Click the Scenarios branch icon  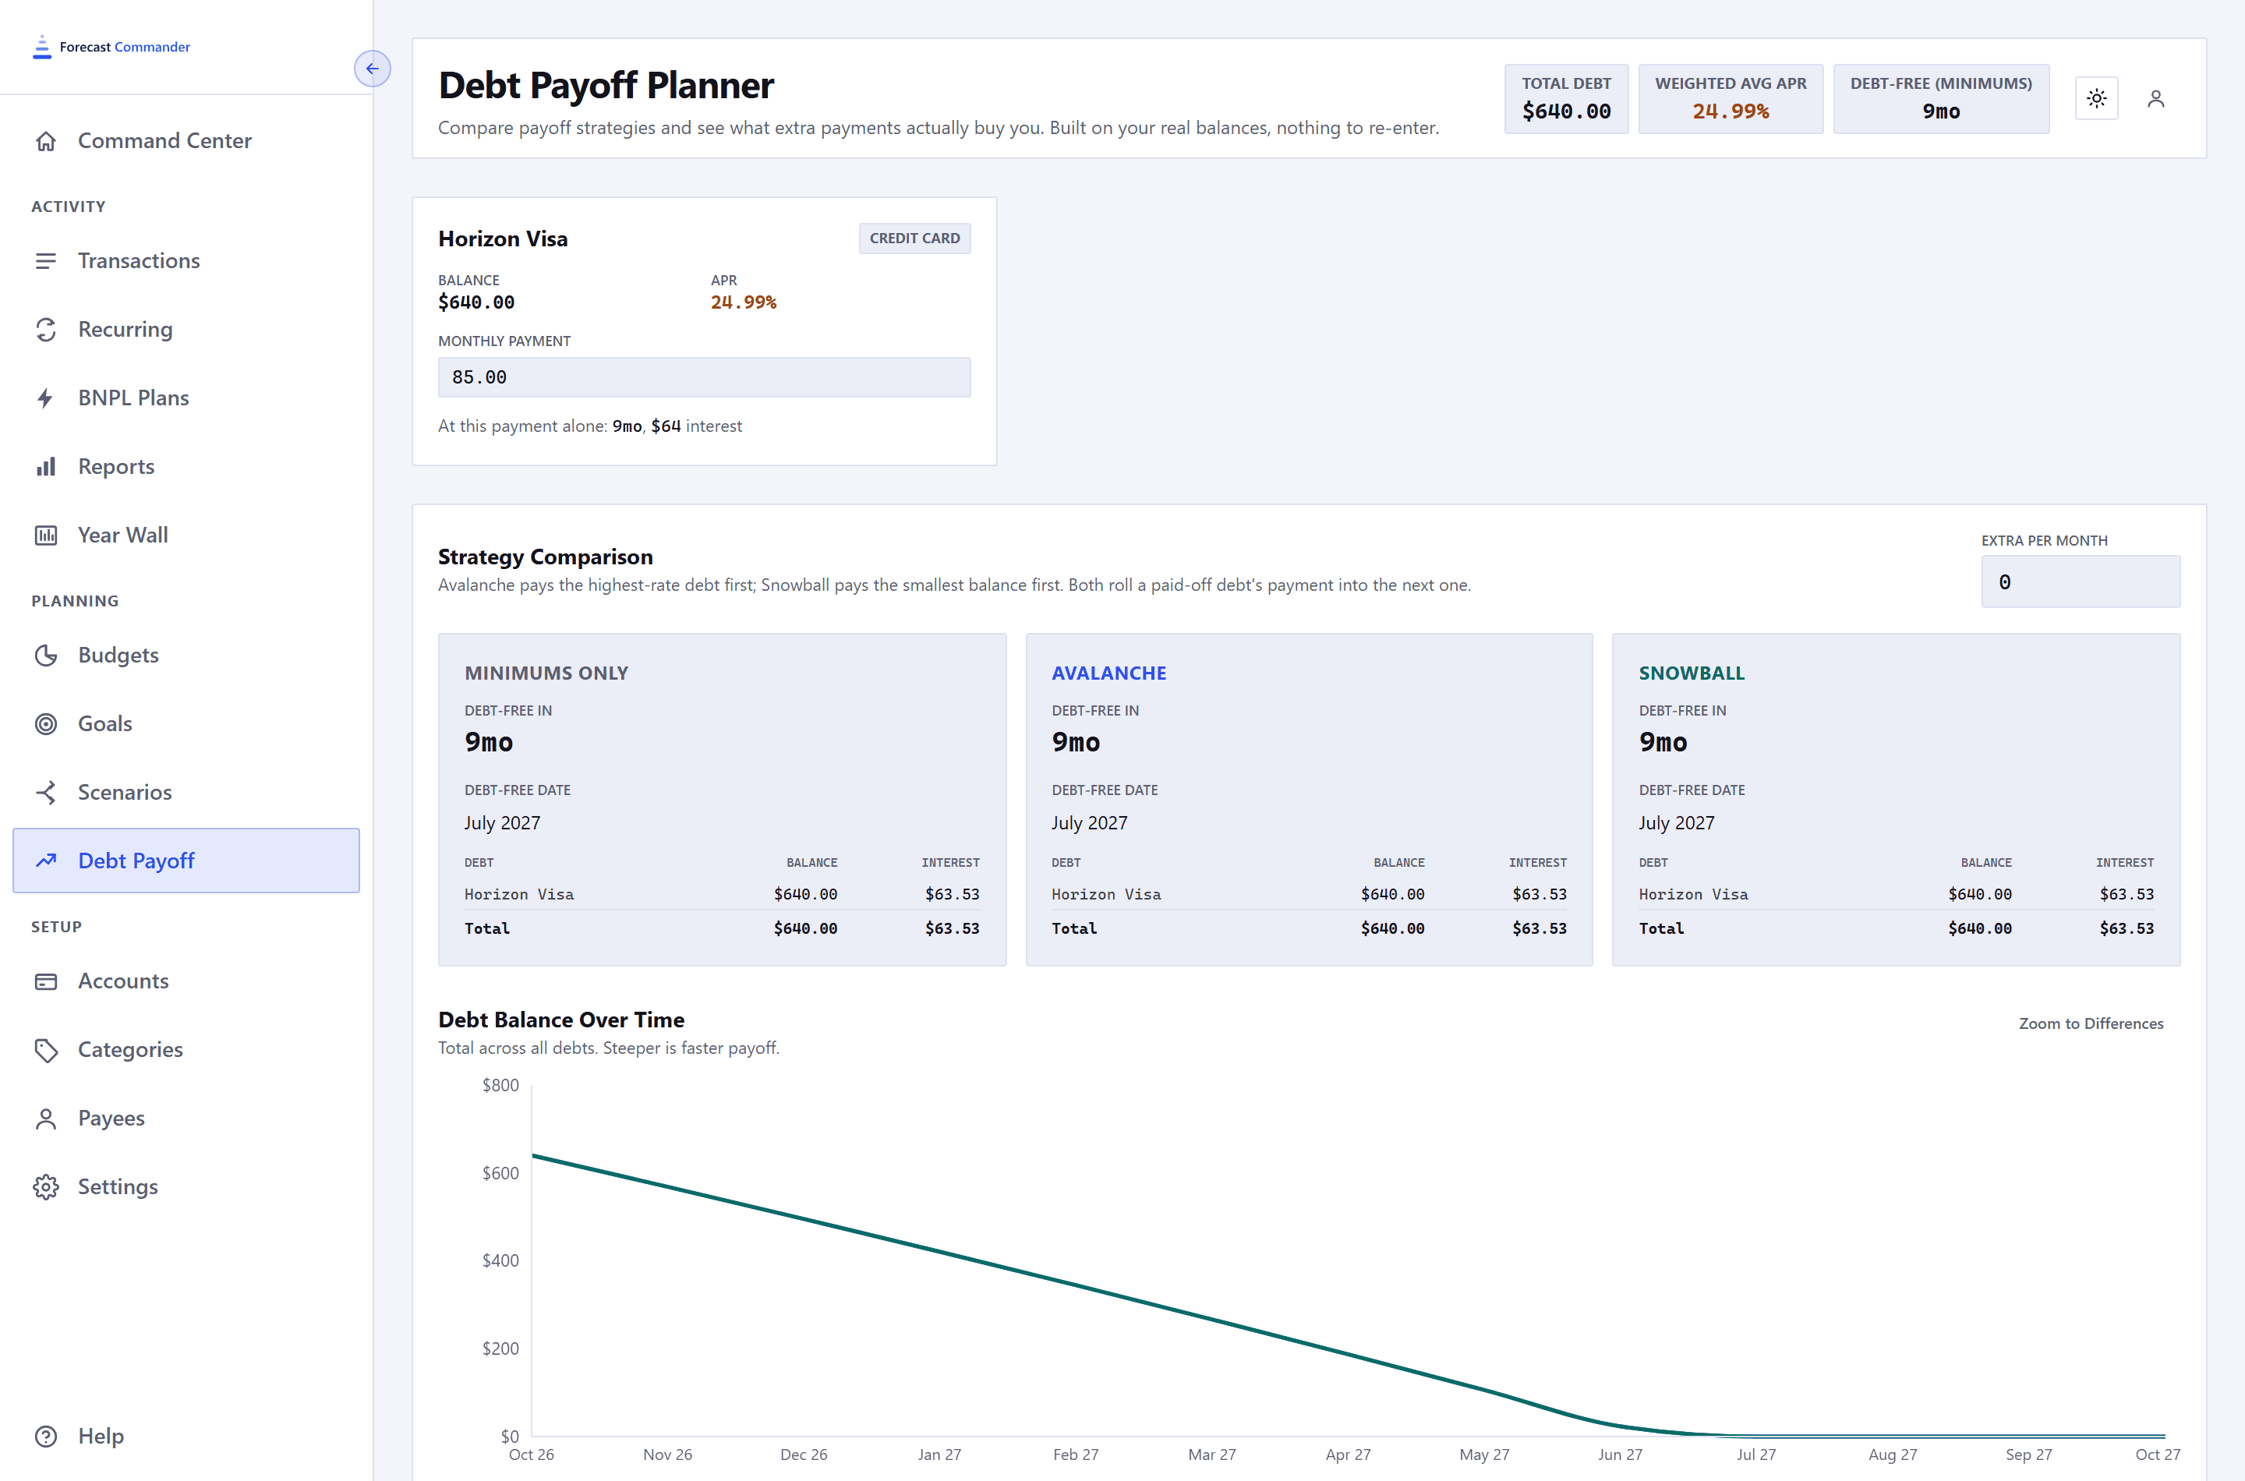45,793
